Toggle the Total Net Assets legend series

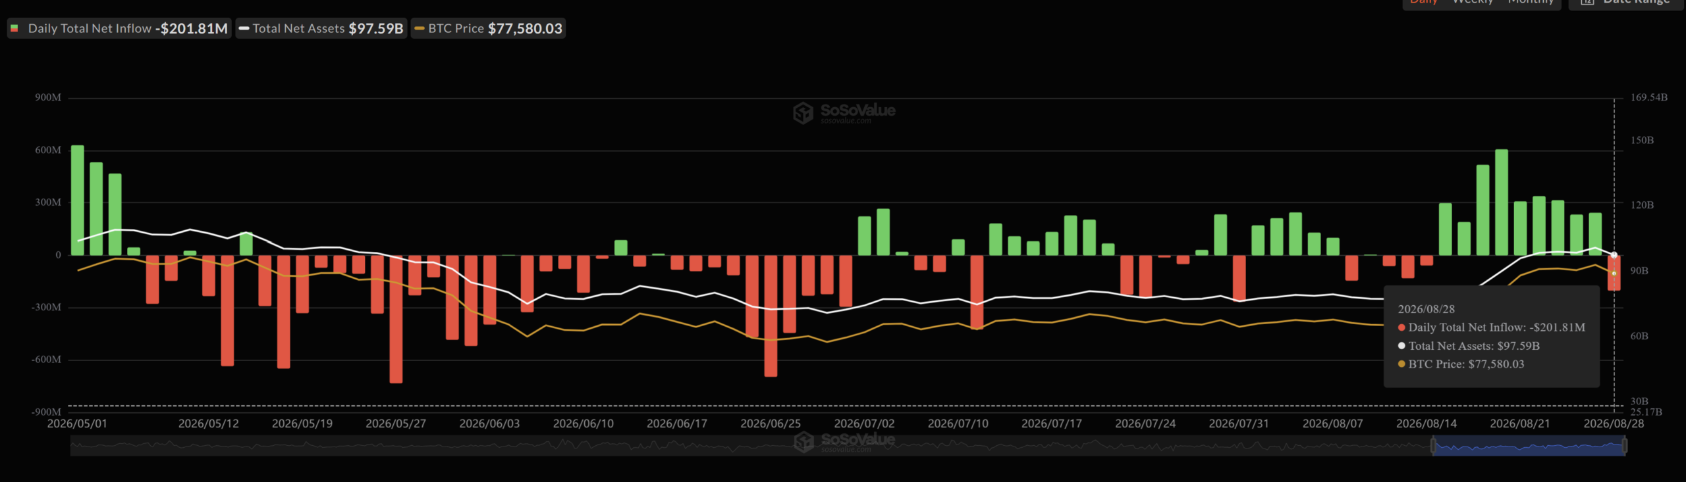click(x=321, y=28)
